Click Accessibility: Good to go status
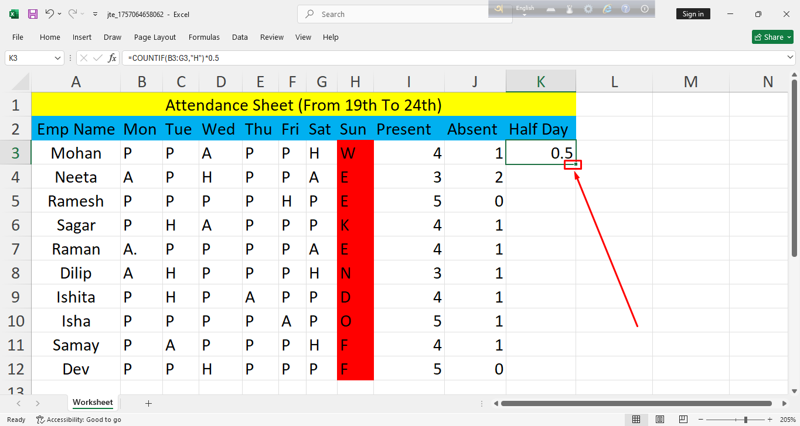This screenshot has width=800, height=426. click(79, 420)
